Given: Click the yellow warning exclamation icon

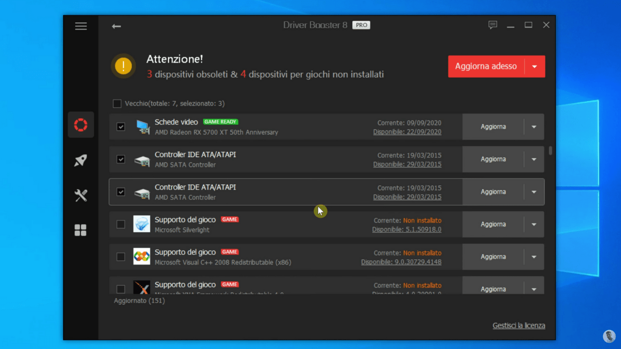Looking at the screenshot, I should tap(123, 66).
